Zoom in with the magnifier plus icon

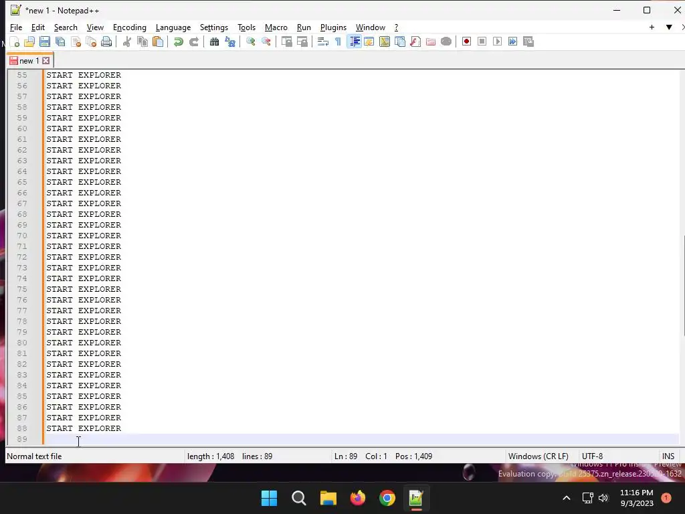tap(250, 41)
